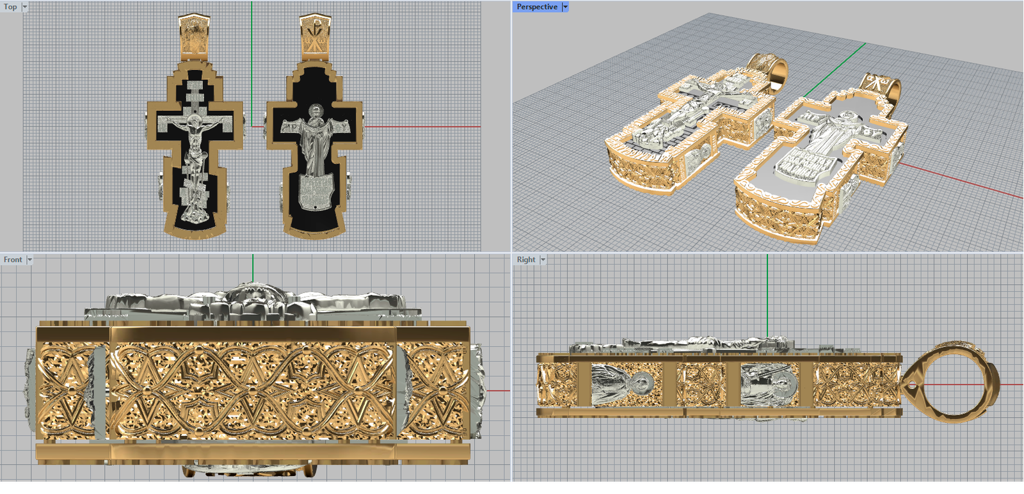
Task: Expand the Perspective viewport menu arrow
Action: (x=565, y=7)
